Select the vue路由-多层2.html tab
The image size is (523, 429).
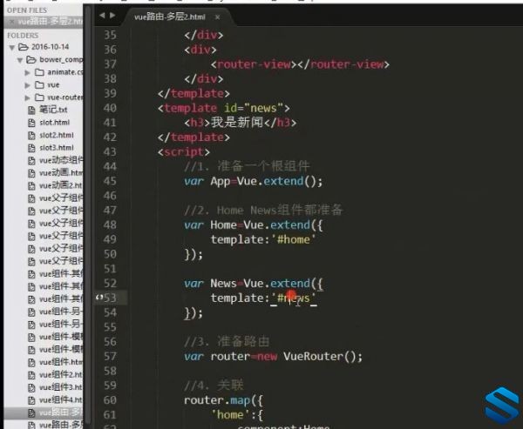pos(170,17)
